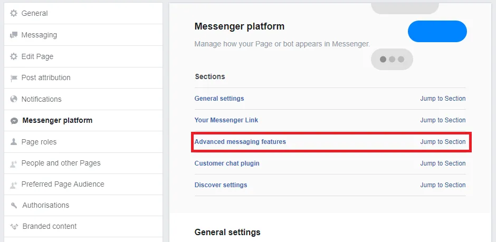Image resolution: width=496 pixels, height=242 pixels.
Task: Select the Messaging settings tab
Action: [39, 35]
